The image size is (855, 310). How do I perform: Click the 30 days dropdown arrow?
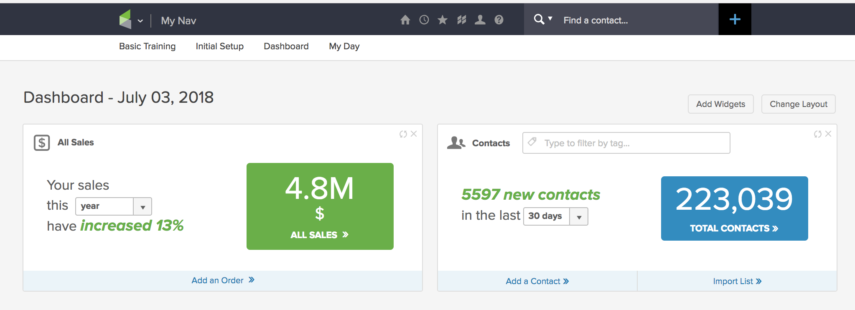pyautogui.click(x=579, y=217)
